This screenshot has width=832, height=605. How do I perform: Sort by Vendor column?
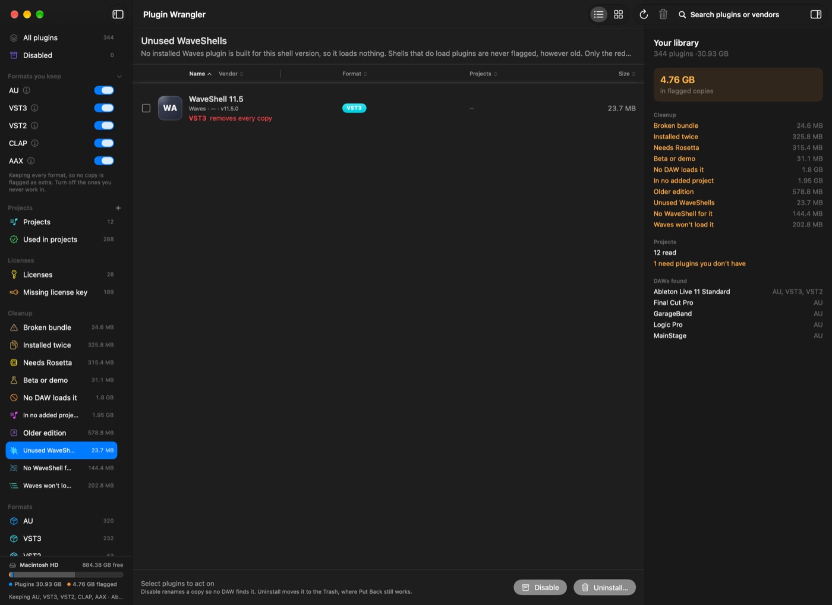[x=231, y=74]
